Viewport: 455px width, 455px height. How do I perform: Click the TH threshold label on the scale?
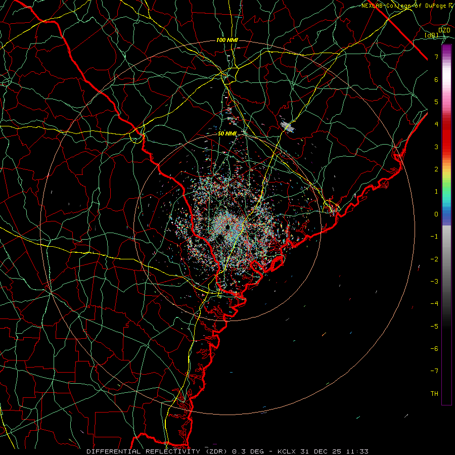pos(434,394)
